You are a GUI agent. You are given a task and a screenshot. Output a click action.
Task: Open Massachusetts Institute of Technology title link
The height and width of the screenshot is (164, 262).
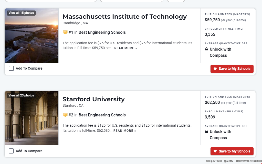125,17
